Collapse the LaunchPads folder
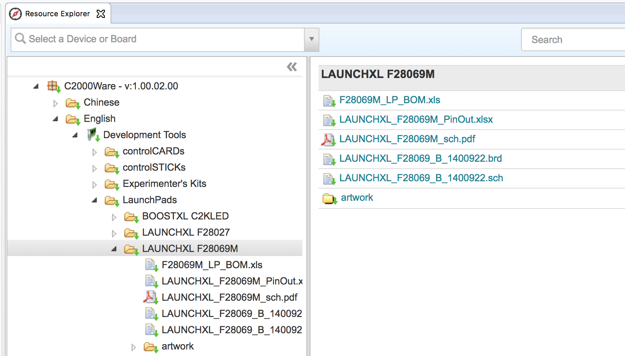 (95, 200)
